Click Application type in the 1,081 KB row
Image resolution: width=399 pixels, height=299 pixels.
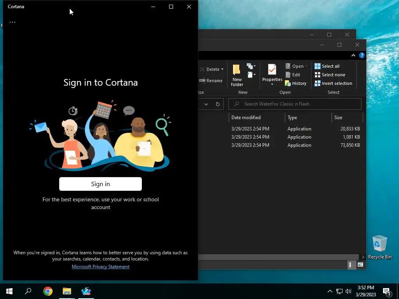coord(299,137)
